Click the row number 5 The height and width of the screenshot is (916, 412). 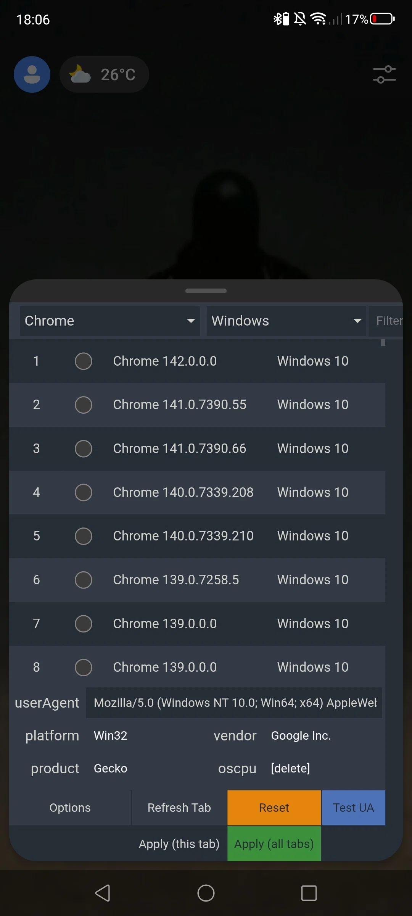click(36, 536)
